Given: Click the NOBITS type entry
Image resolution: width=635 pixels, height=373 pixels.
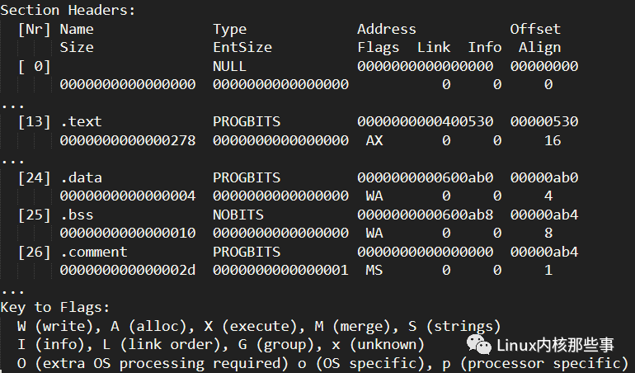Looking at the screenshot, I should pyautogui.click(x=238, y=215).
